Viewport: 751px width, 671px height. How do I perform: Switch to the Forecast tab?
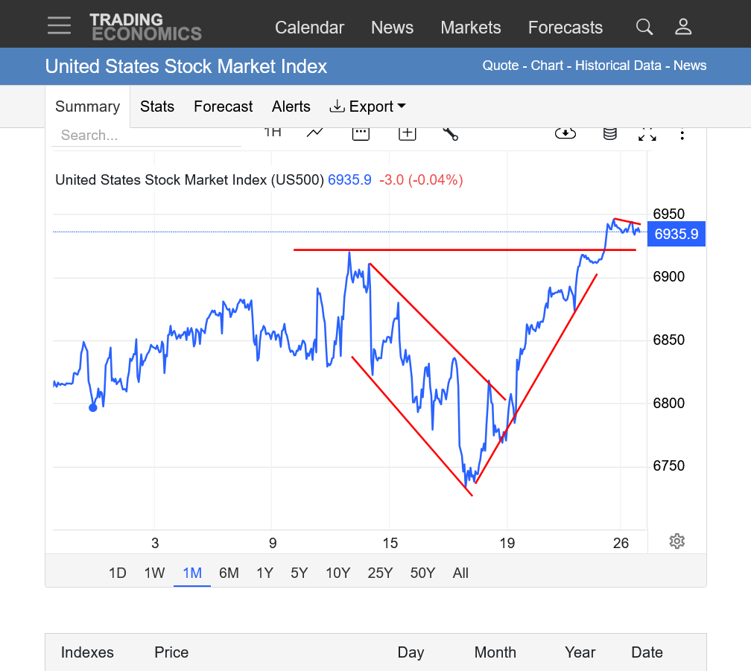[x=223, y=106]
